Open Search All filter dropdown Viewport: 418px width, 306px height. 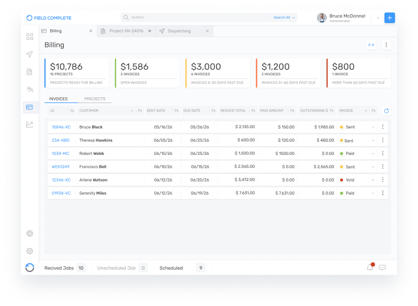(x=284, y=18)
